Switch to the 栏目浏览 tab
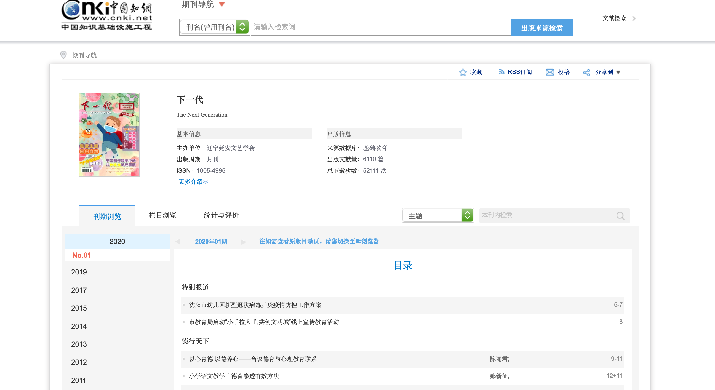The height and width of the screenshot is (390, 715). [162, 215]
